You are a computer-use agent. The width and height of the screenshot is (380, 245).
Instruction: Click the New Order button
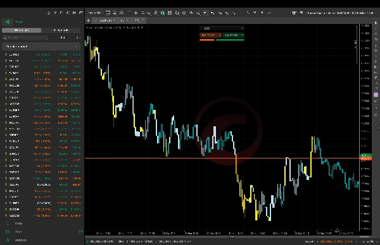(94, 13)
